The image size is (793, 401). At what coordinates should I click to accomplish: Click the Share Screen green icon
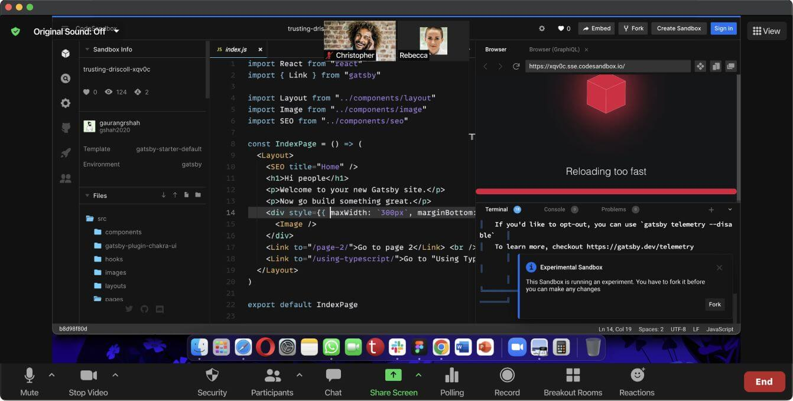point(393,375)
